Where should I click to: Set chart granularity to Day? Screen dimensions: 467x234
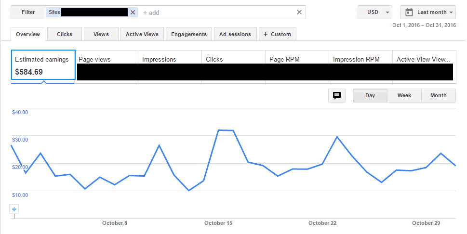(x=370, y=95)
